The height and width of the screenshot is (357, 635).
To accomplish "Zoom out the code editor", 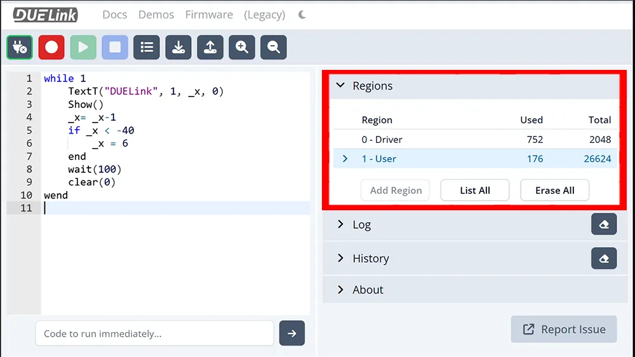I will click(x=274, y=48).
